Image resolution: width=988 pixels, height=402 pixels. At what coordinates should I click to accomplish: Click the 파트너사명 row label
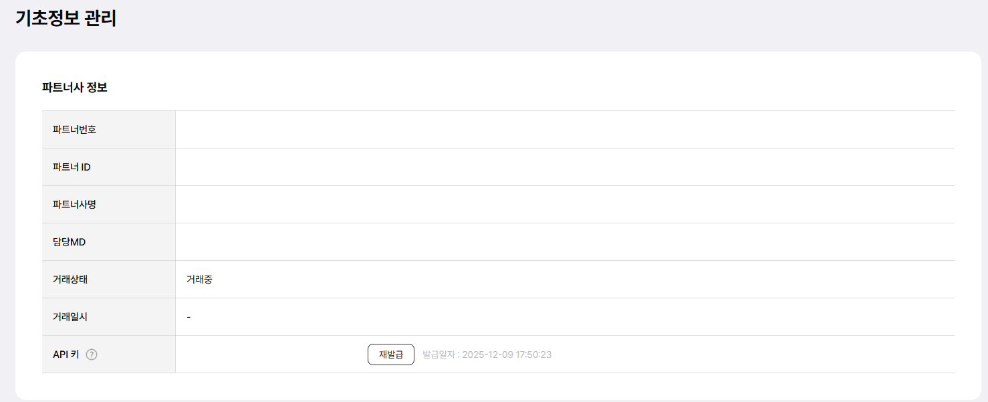[74, 205]
